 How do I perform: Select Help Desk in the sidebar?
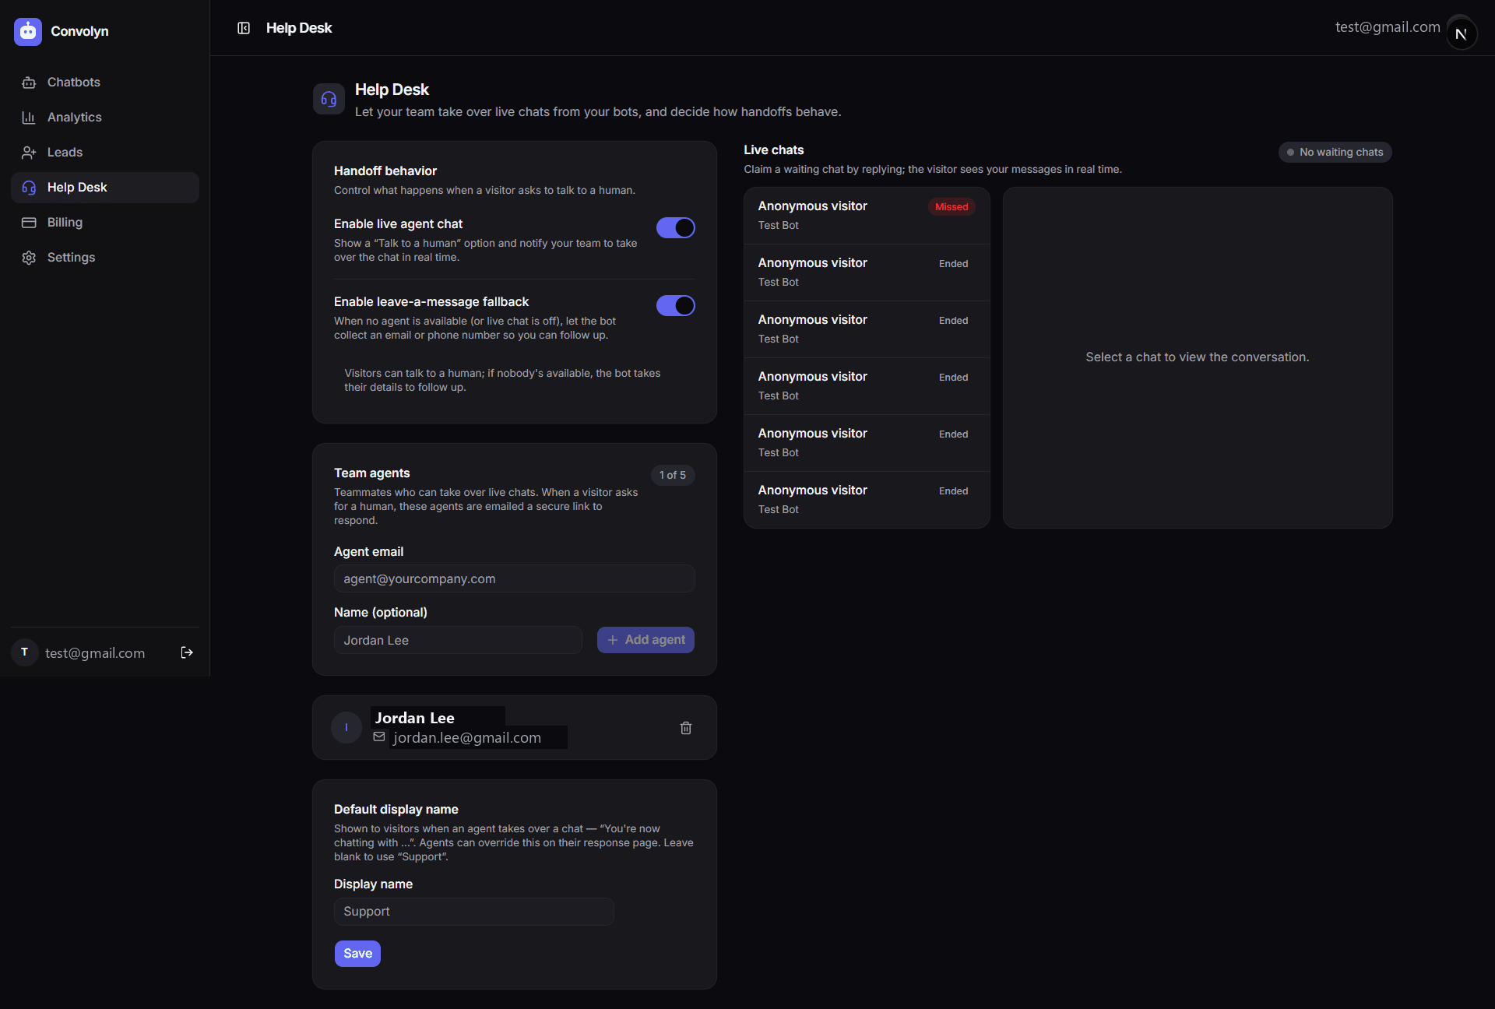104,188
